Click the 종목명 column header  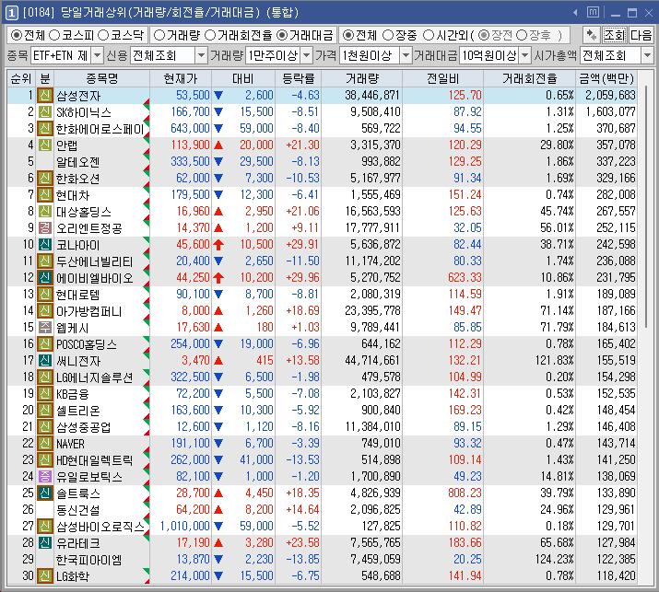(x=102, y=78)
